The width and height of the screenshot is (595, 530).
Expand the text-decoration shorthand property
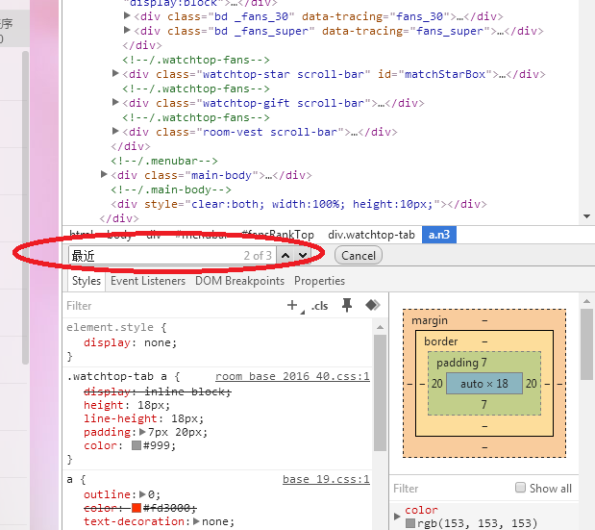coord(196,521)
